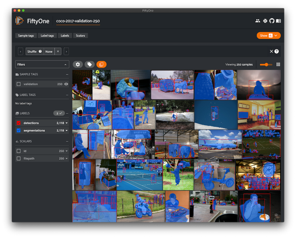The height and width of the screenshot is (238, 296).
Task: Open Shuffle stage help icon
Action: 40,51
